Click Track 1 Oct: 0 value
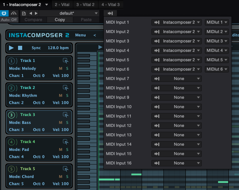The width and height of the screenshot is (239, 190). click(x=39, y=76)
